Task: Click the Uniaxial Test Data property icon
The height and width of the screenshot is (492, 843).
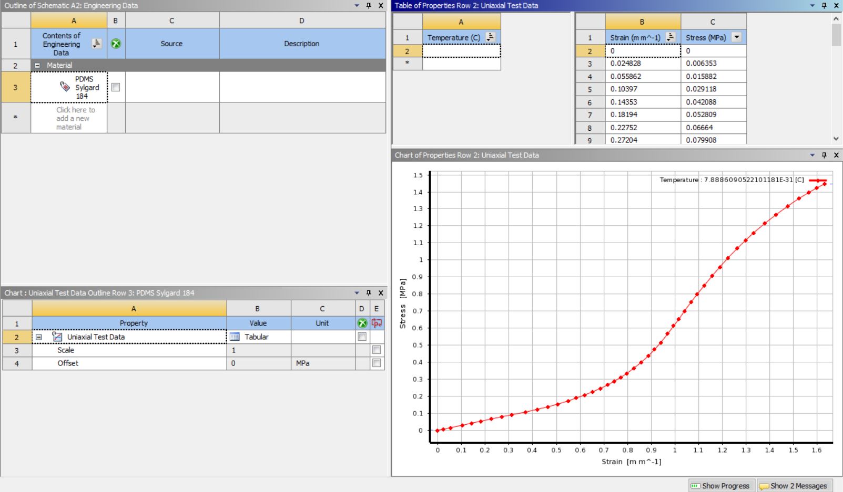Action: click(x=57, y=337)
